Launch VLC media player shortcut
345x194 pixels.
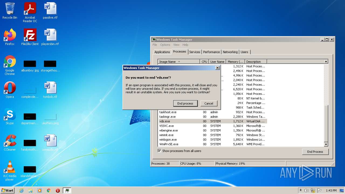10,171
